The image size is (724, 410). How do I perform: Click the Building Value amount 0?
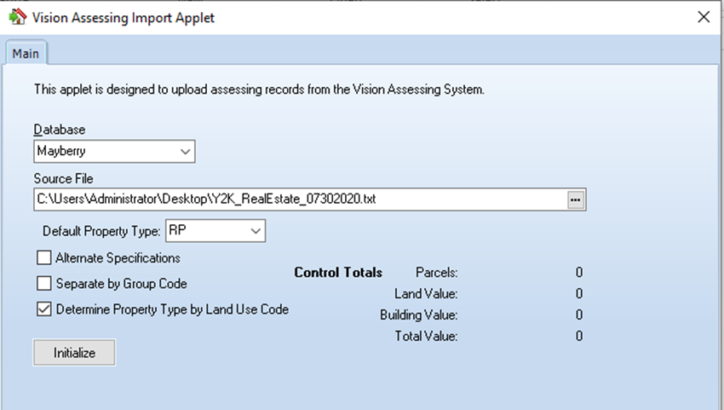click(579, 315)
